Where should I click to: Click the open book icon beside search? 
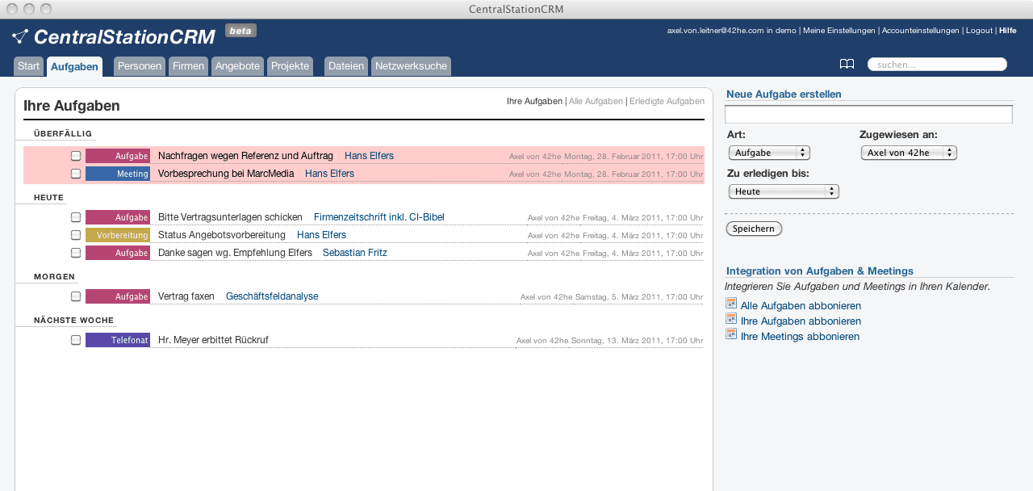coord(847,65)
